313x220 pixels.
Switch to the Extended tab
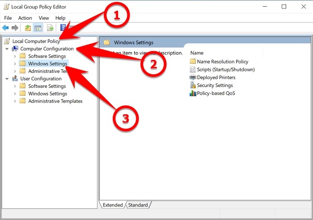113,205
